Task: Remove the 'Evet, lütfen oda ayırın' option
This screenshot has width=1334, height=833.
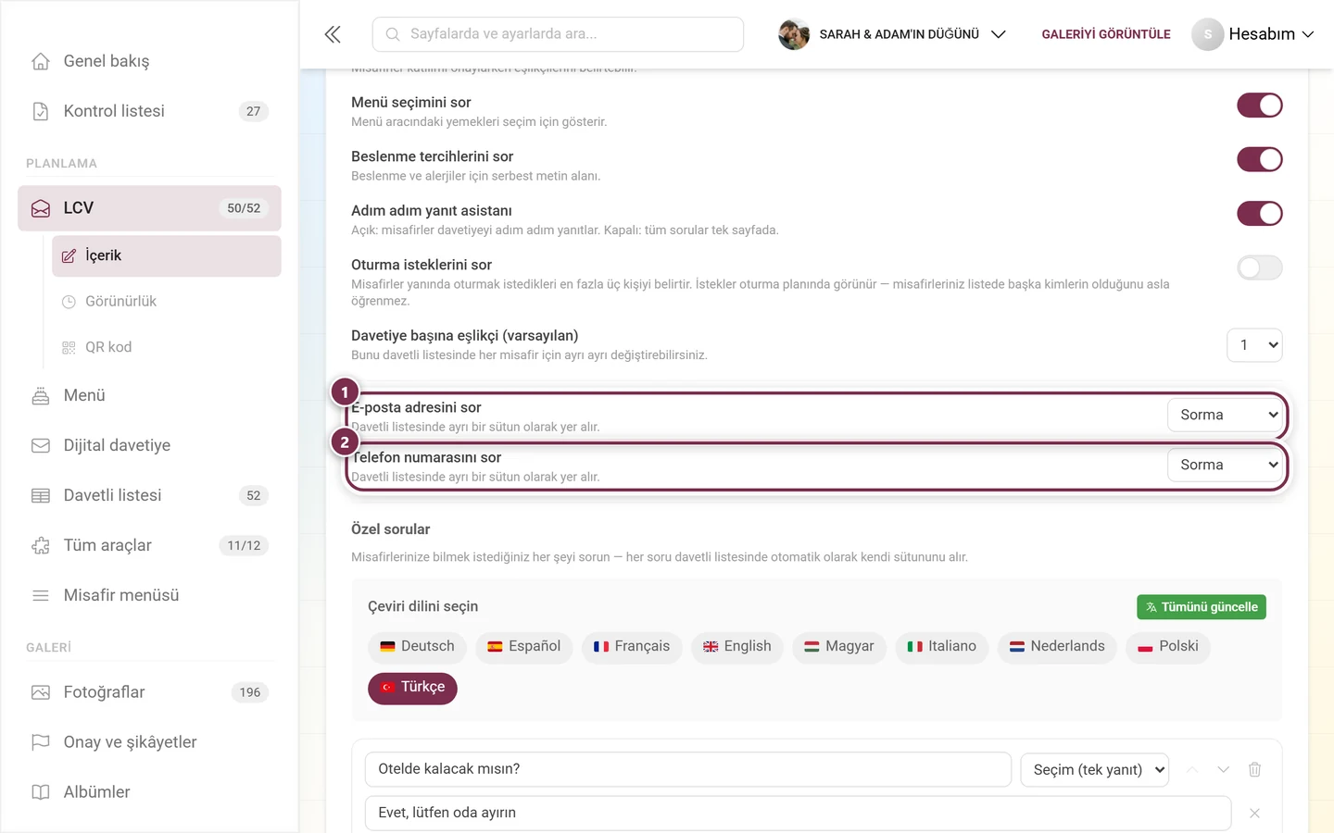Action: pos(1254,813)
